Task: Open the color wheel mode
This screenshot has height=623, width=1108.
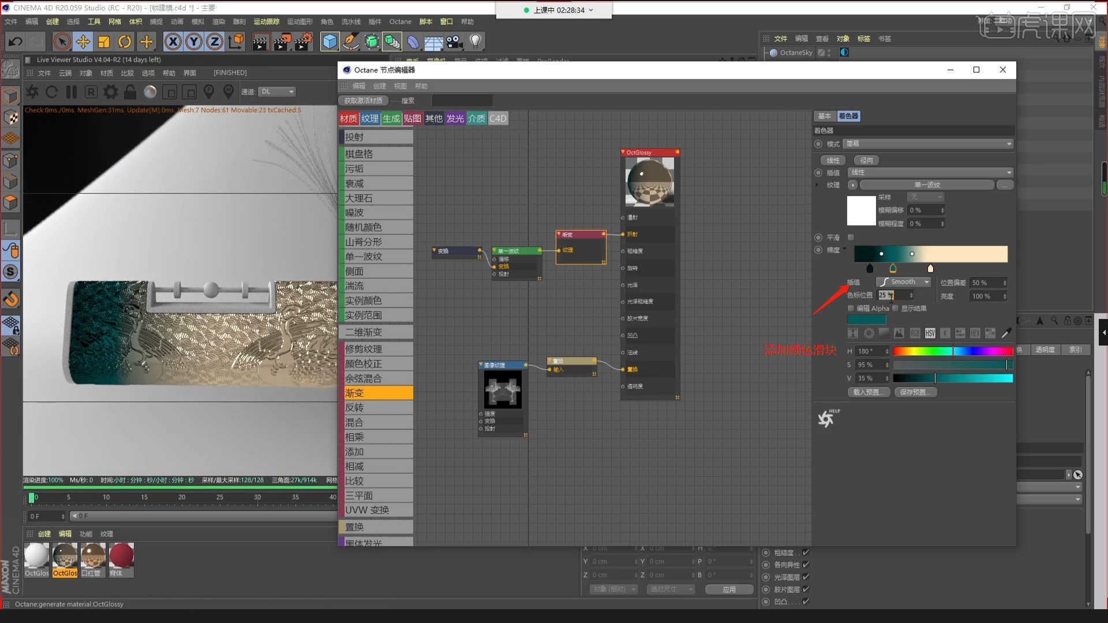Action: pyautogui.click(x=869, y=333)
